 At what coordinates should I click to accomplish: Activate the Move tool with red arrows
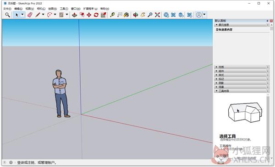(89, 15)
